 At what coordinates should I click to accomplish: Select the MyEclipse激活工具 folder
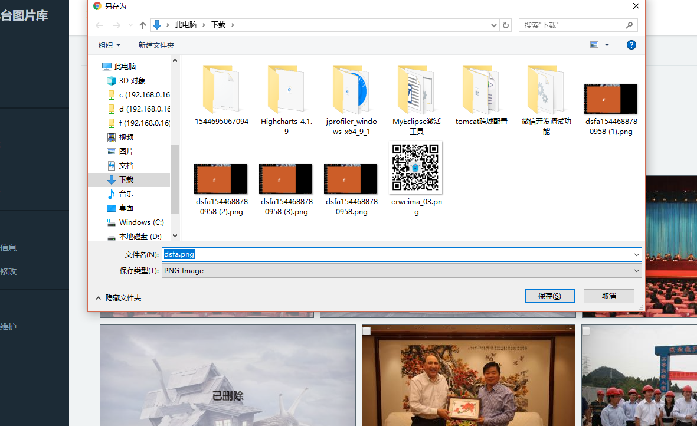tap(416, 100)
